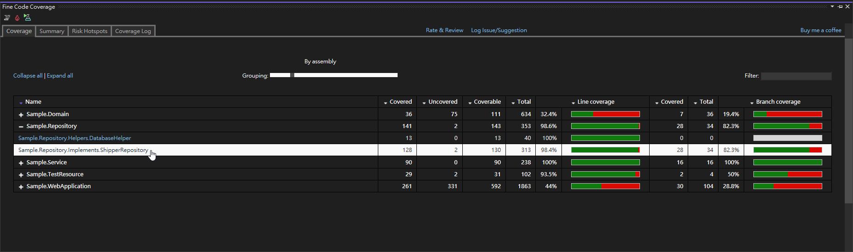Expand the Sample.Domain assembly row
Image resolution: width=853 pixels, height=252 pixels.
(21, 114)
